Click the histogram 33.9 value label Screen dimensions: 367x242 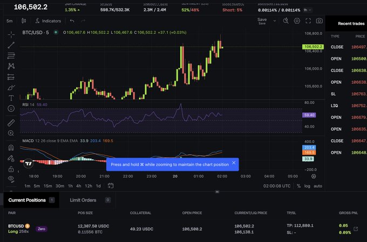308,159
